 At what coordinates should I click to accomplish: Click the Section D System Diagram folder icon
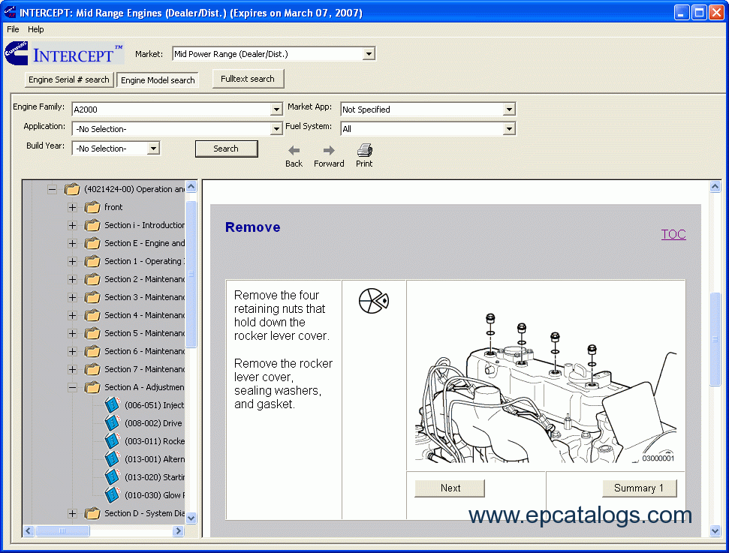coord(92,513)
